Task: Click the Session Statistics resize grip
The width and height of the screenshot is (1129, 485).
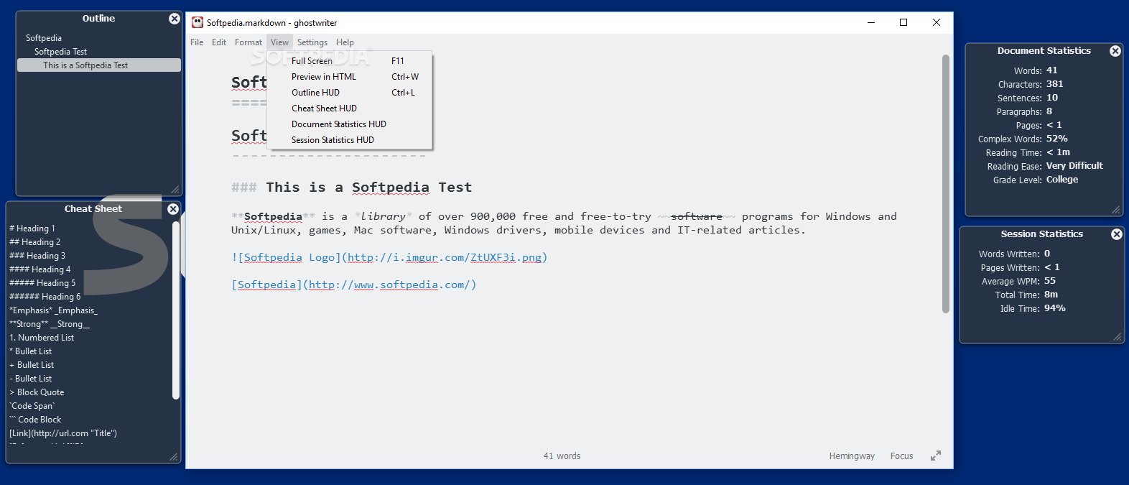Action: pos(1117,337)
